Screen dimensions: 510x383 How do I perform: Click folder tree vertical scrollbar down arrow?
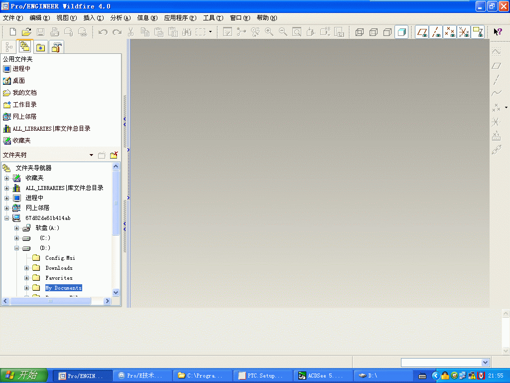click(x=116, y=292)
